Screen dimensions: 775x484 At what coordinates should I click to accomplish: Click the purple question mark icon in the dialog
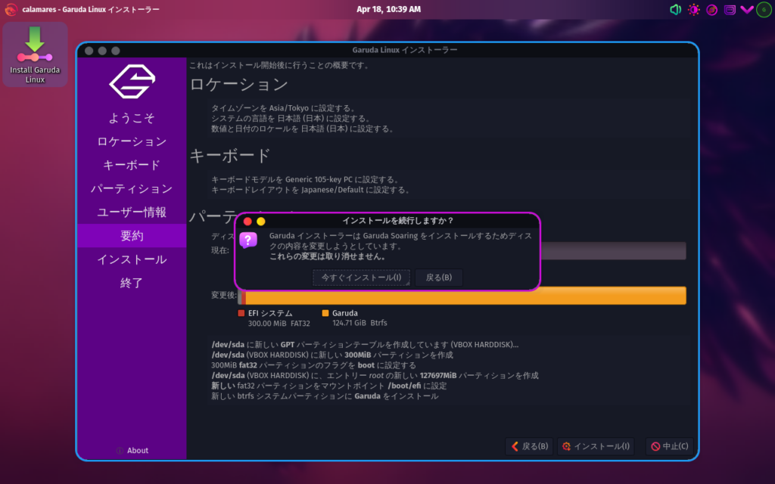coord(248,240)
